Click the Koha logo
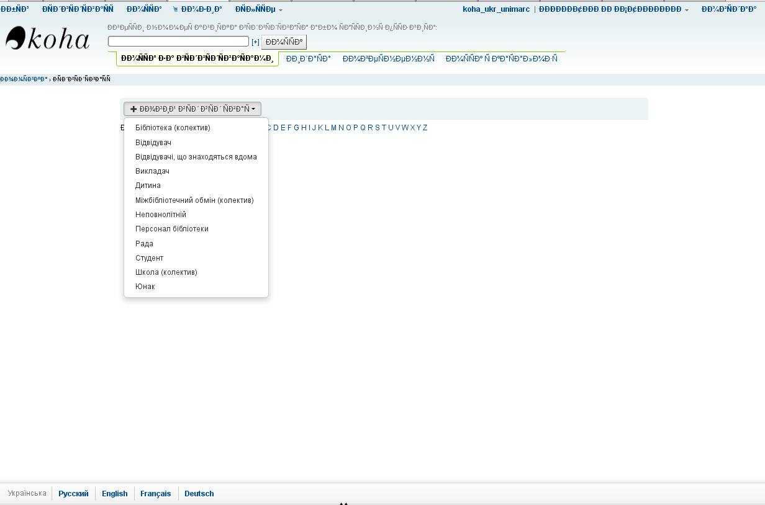765x505 pixels. pos(48,39)
